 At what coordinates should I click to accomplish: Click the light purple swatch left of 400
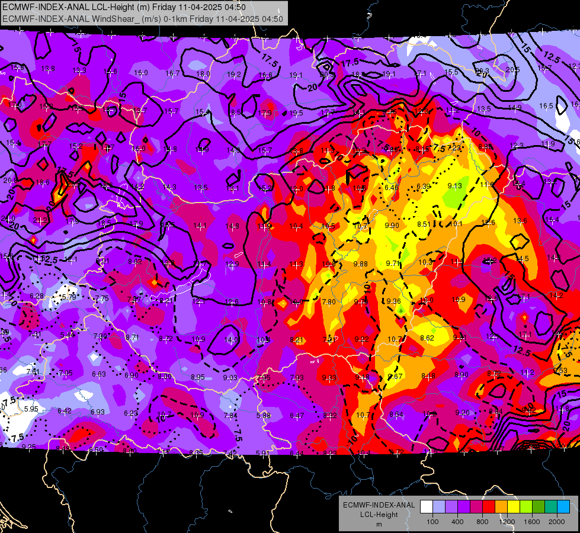(x=451, y=506)
